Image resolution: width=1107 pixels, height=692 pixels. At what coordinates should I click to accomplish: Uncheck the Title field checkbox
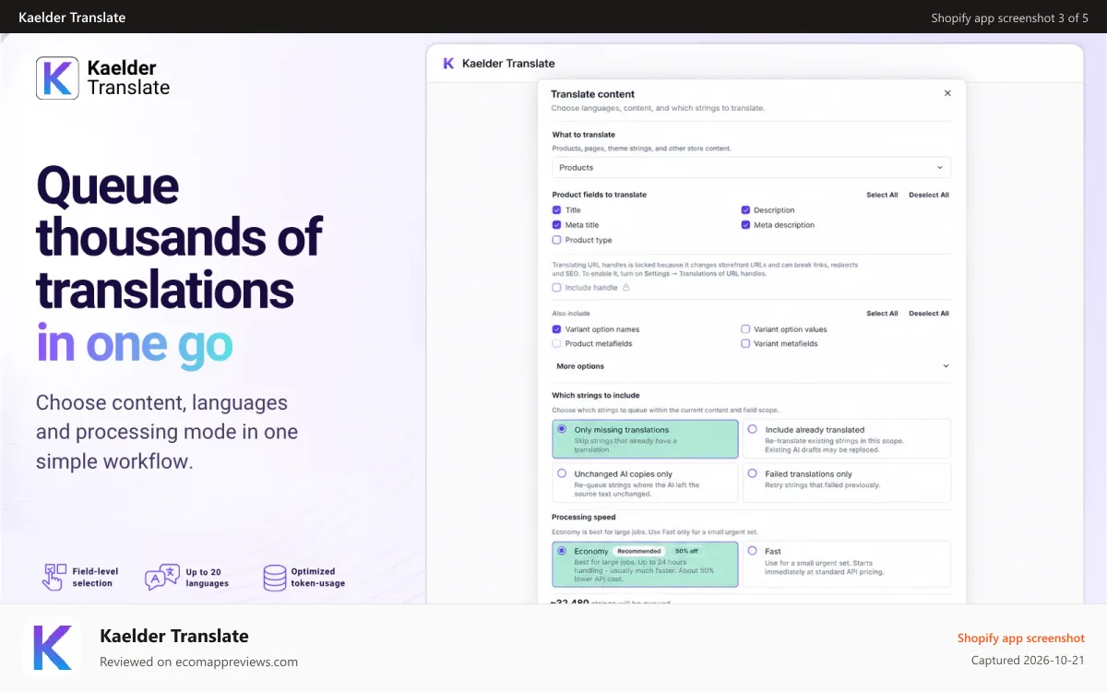[556, 210]
